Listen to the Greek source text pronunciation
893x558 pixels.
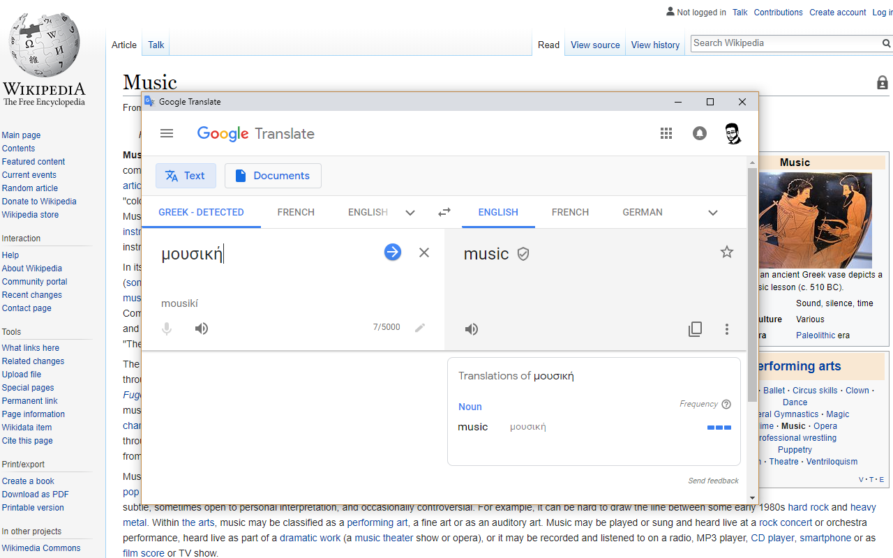pyautogui.click(x=201, y=329)
